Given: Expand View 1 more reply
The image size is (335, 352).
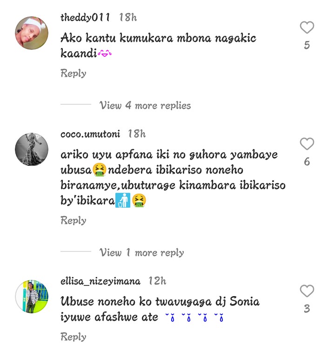Looking at the screenshot, I should 141,252.
